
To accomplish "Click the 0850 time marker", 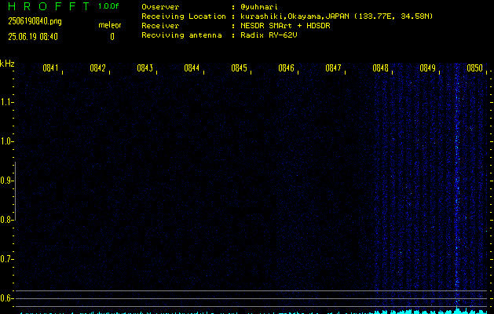I will point(474,68).
